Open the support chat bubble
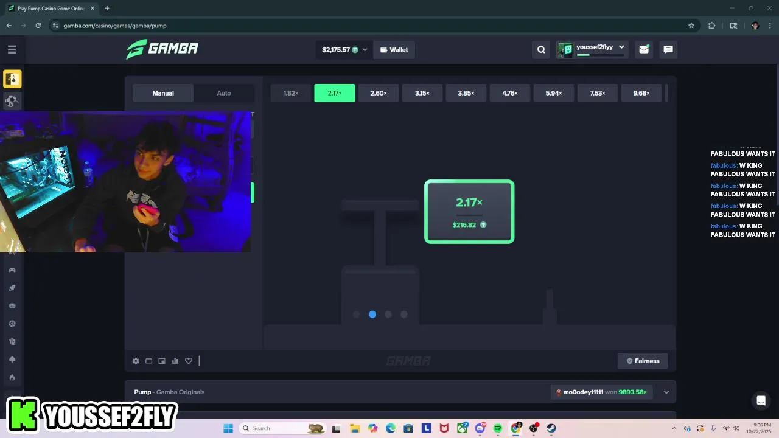The image size is (779, 438). tap(761, 400)
